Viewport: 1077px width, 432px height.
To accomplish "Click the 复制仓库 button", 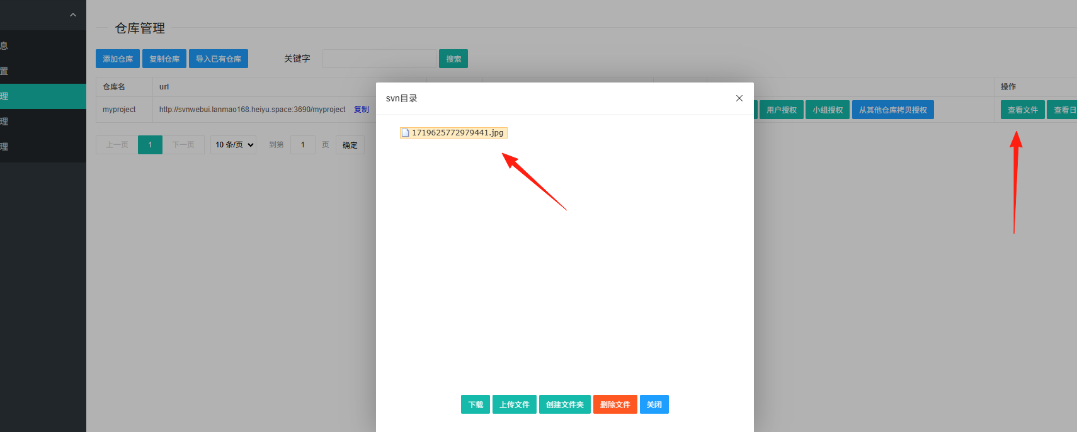I will [164, 59].
